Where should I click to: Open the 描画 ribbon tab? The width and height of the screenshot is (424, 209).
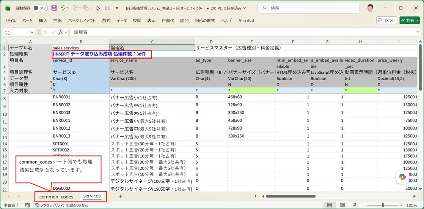click(57, 21)
